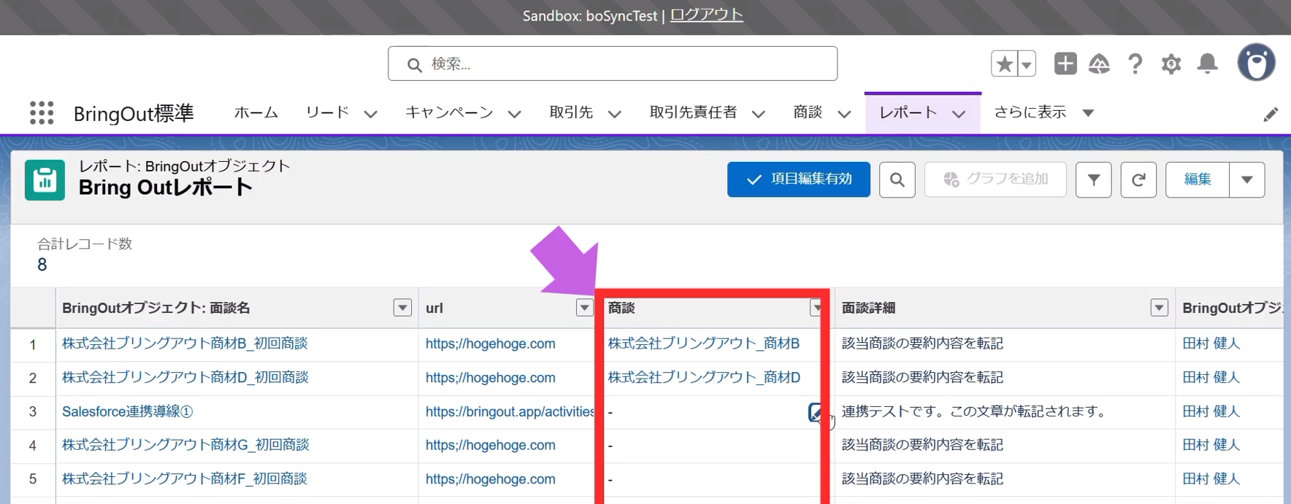Click the favorites star icon
This screenshot has height=504, width=1291.
[x=1004, y=64]
